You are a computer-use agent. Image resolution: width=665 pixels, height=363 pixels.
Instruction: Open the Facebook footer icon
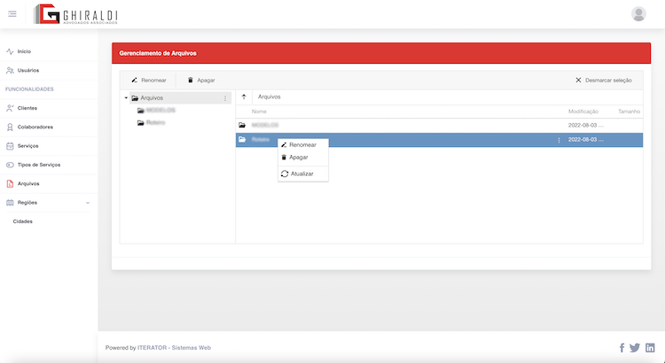tap(622, 348)
